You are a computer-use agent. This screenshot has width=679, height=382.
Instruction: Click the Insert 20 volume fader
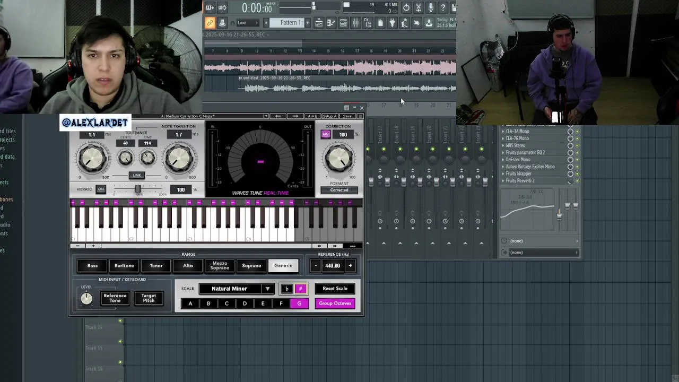tap(436, 182)
